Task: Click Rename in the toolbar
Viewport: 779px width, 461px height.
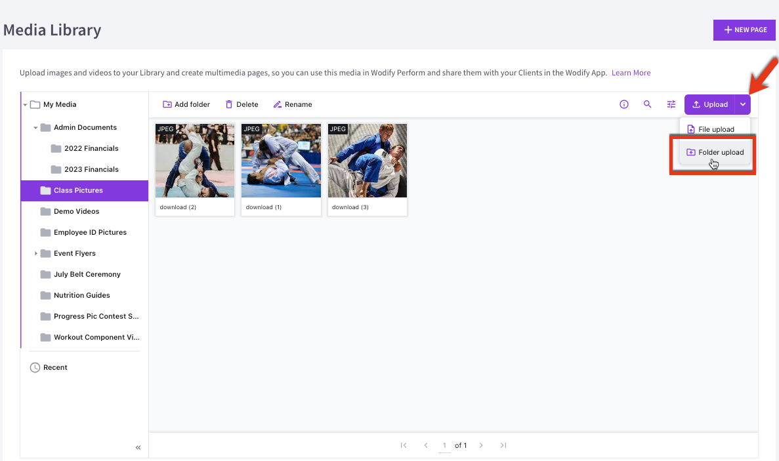Action: click(x=293, y=104)
